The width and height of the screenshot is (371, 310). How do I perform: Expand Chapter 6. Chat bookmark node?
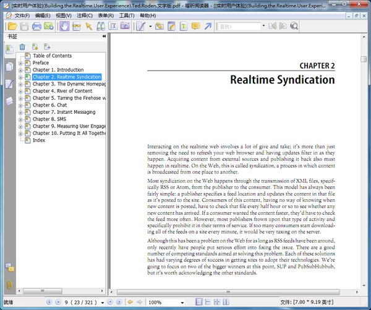click(20, 105)
